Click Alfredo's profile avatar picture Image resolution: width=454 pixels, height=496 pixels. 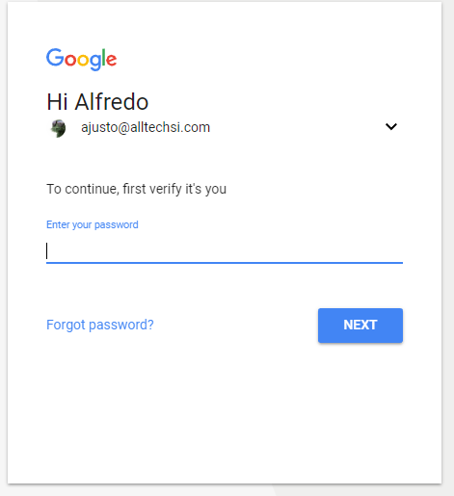tap(58, 128)
